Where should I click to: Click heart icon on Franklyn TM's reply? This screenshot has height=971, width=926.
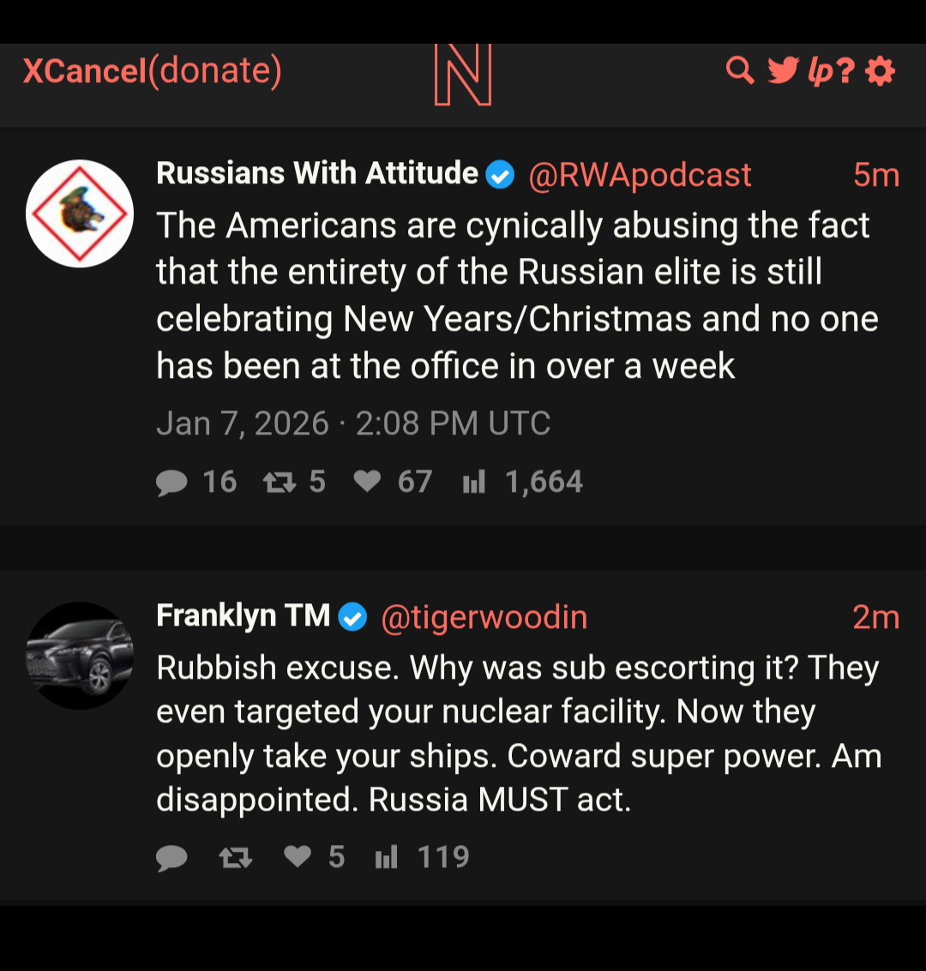[298, 856]
